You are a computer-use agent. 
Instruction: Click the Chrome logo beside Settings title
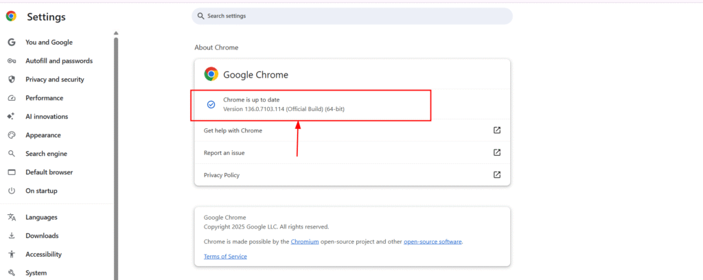point(11,16)
